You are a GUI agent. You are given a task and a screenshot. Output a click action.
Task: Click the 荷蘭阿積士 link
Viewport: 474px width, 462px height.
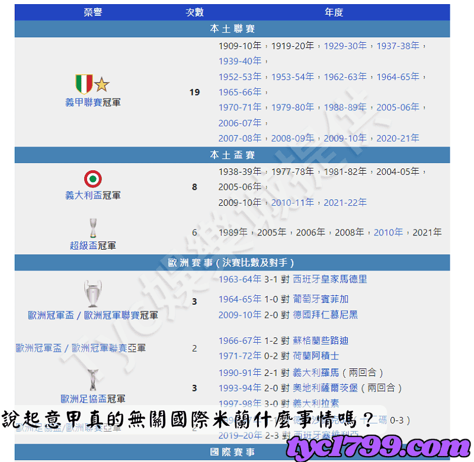pyautogui.click(x=316, y=356)
